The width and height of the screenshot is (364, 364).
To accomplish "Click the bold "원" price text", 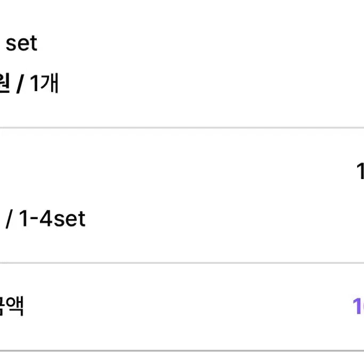I will pos(4,84).
